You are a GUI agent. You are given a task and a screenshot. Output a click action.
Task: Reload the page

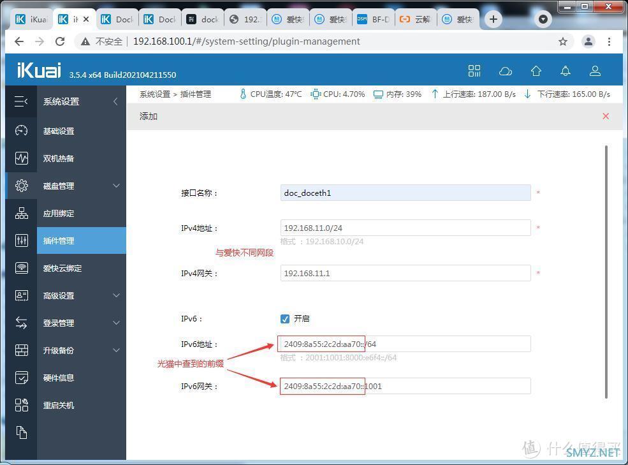[x=60, y=41]
